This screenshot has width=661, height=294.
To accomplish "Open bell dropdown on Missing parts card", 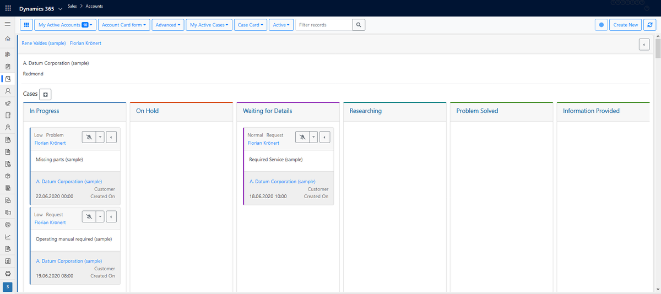I will (100, 137).
